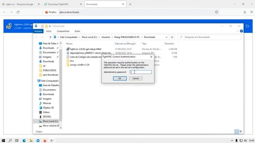Refresh the Explorer folder view
The width and height of the screenshot is (255, 143).
tap(172, 37)
